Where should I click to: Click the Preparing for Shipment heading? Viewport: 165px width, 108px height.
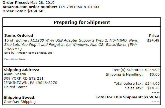click(x=82, y=22)
